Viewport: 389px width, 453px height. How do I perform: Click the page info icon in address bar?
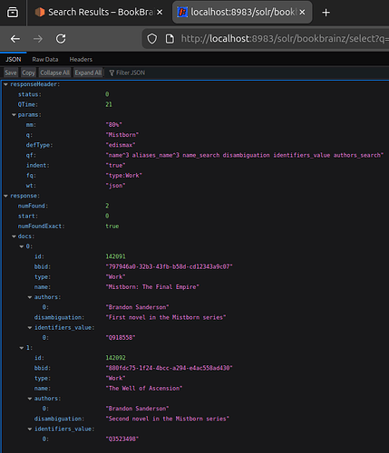pos(170,39)
